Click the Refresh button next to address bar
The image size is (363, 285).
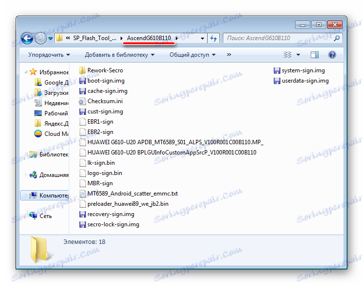coord(213,38)
